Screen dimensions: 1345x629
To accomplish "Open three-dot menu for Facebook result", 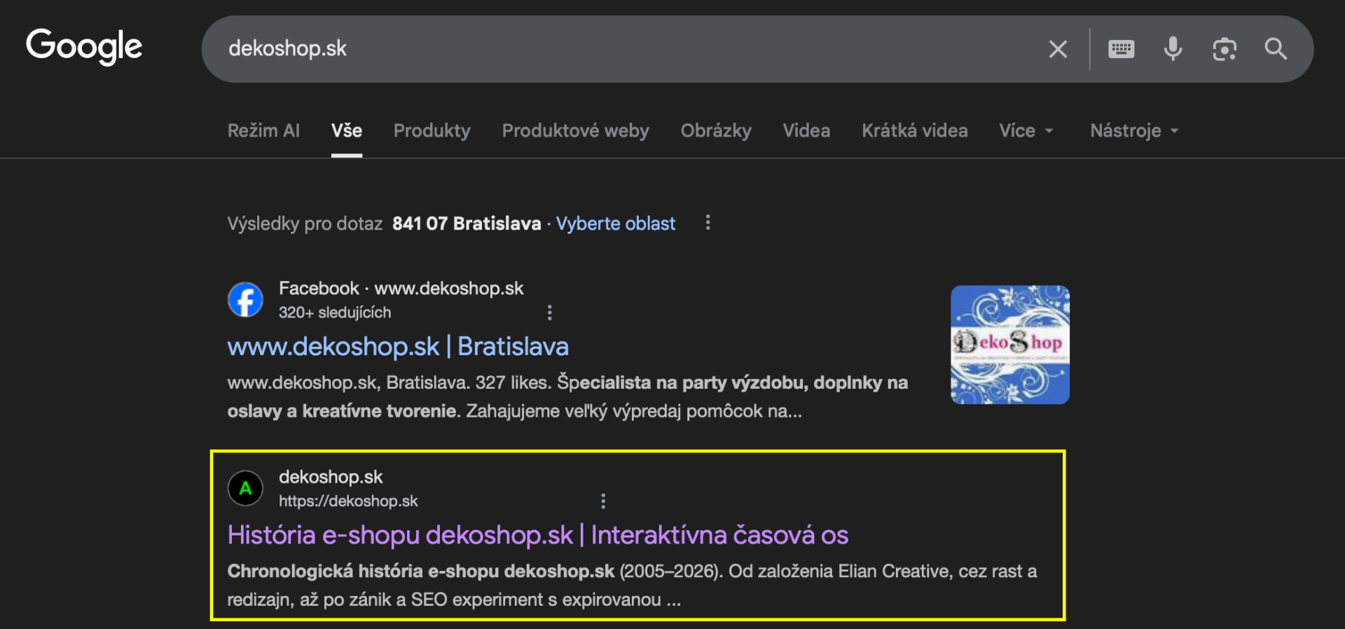I will (550, 312).
